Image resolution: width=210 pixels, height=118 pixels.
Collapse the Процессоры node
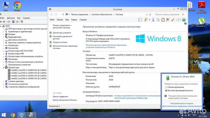point(3,67)
